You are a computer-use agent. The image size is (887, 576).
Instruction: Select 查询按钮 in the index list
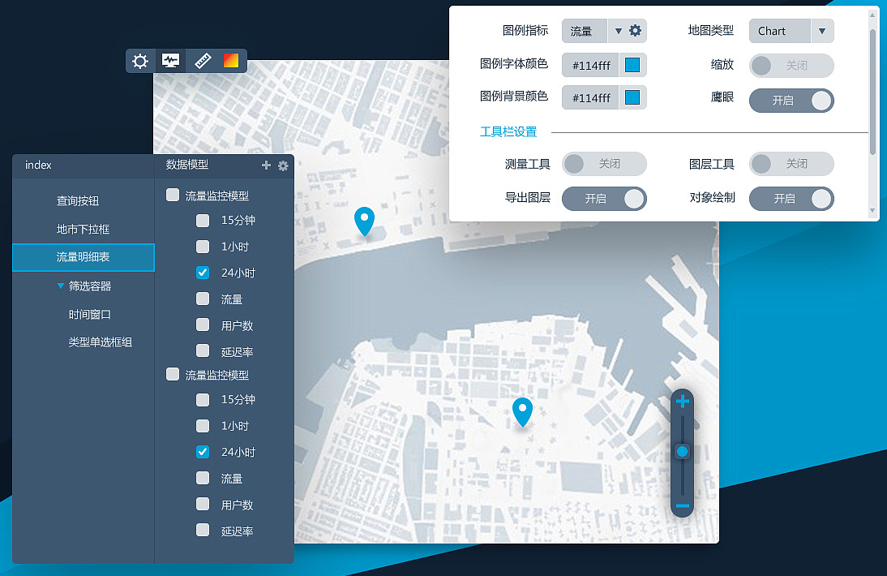pyautogui.click(x=78, y=201)
